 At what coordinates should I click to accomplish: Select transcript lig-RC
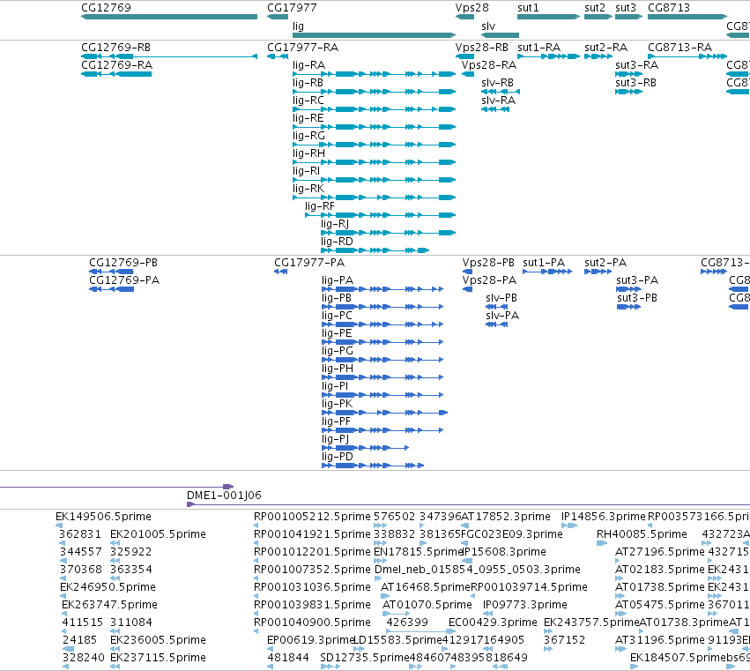tap(374, 109)
